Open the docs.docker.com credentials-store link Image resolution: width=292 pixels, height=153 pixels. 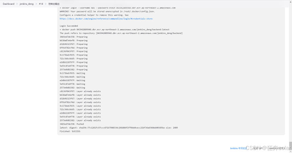coord(106,19)
